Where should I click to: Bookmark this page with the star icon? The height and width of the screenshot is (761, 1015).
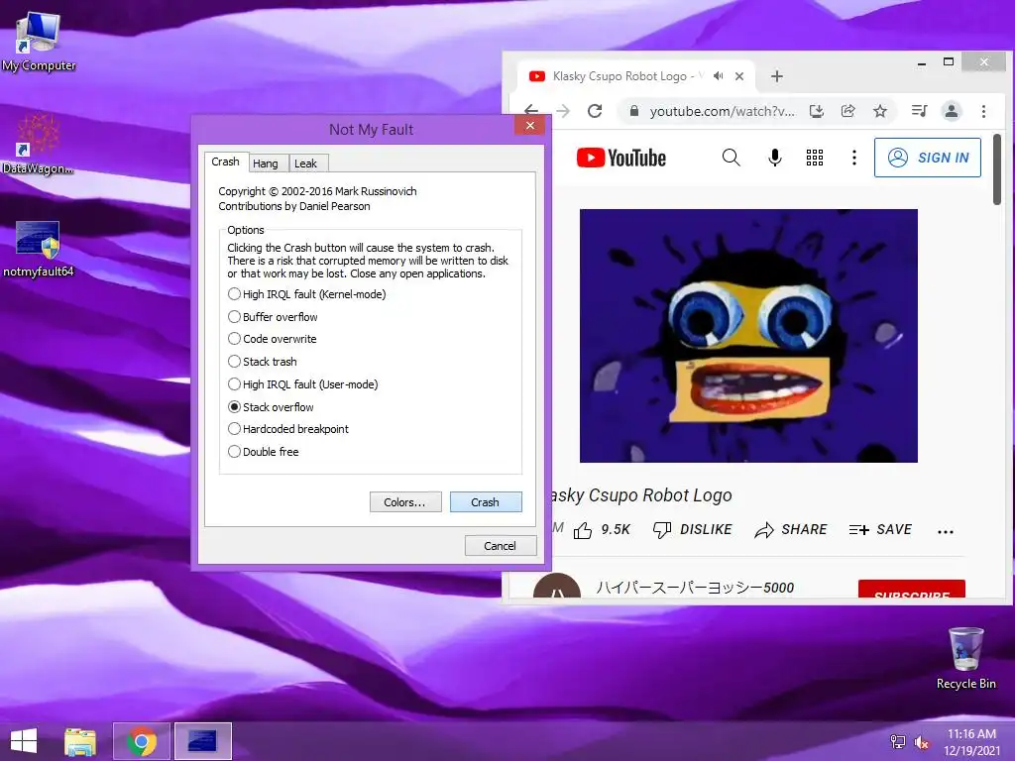pos(880,111)
